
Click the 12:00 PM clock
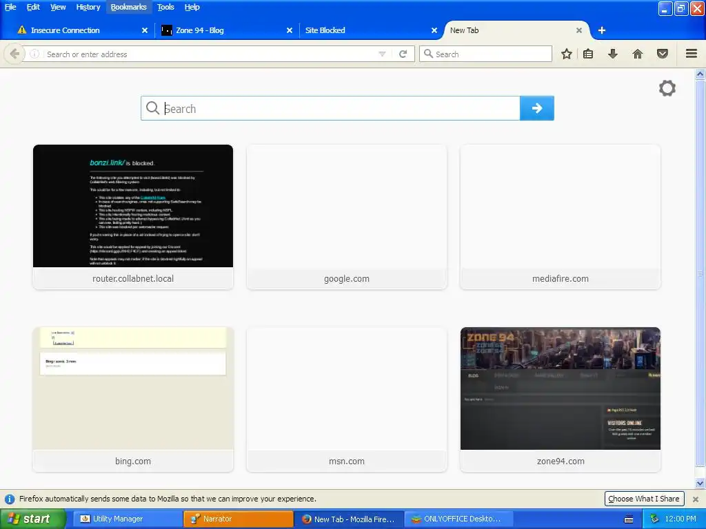click(x=680, y=519)
